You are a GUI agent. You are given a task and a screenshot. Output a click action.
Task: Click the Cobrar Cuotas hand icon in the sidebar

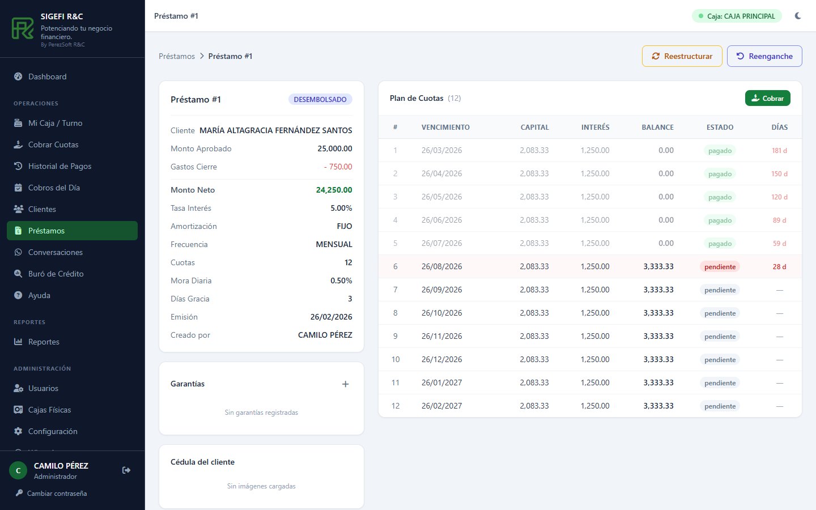[18, 144]
